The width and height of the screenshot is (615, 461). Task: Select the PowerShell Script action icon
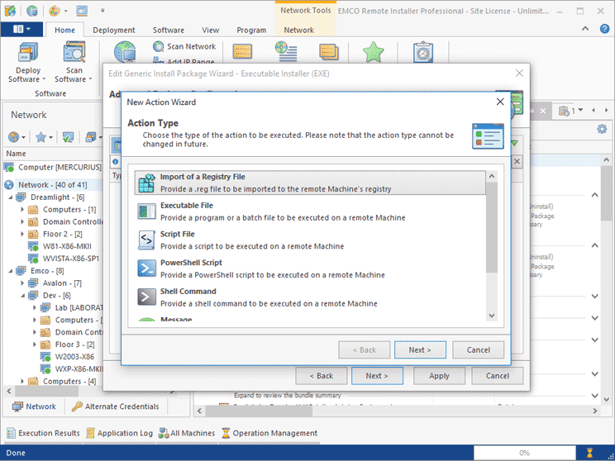point(146,269)
